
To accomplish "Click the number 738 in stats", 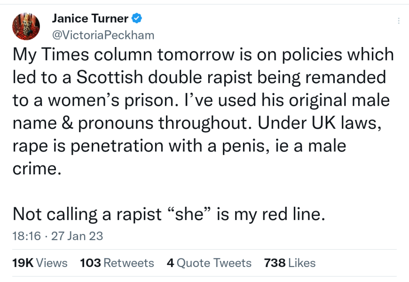I will click(x=275, y=263).
